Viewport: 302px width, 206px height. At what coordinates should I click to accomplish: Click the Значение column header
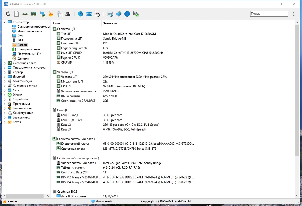click(x=148, y=23)
